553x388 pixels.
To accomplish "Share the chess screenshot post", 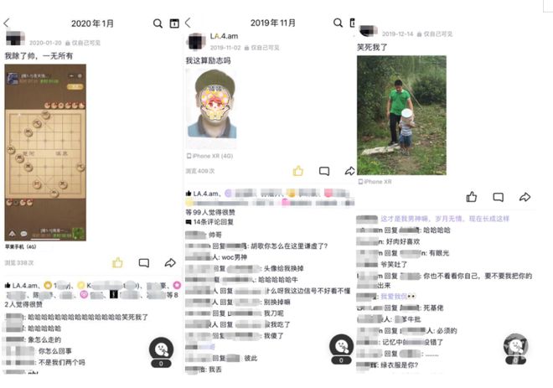I will pyautogui.click(x=170, y=263).
